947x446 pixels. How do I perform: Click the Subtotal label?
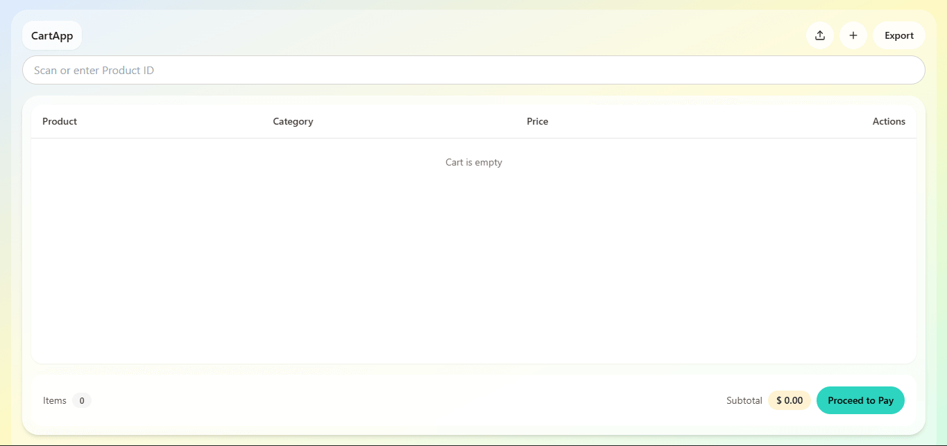point(744,400)
